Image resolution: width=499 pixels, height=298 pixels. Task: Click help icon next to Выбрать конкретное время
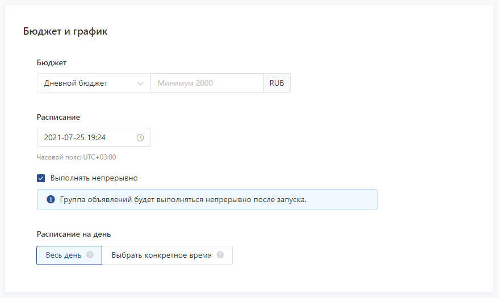coord(220,255)
